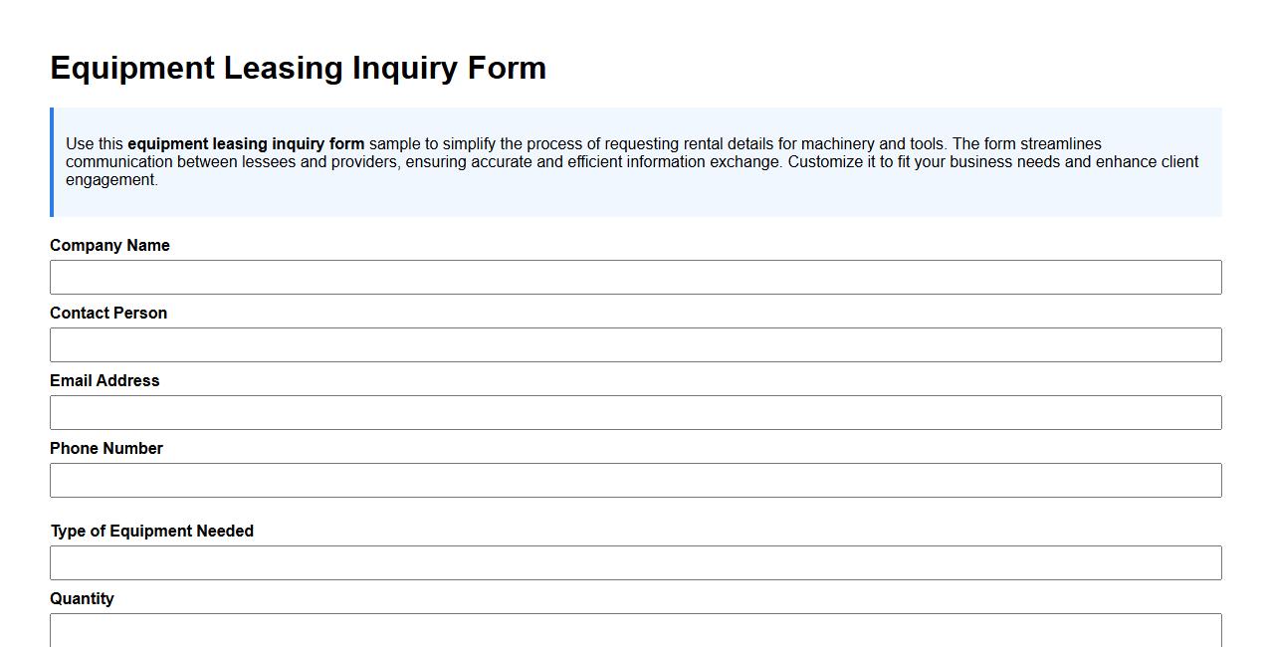The height and width of the screenshot is (647, 1272).
Task: Select the Type of Equipment Needed label
Action: tap(152, 531)
